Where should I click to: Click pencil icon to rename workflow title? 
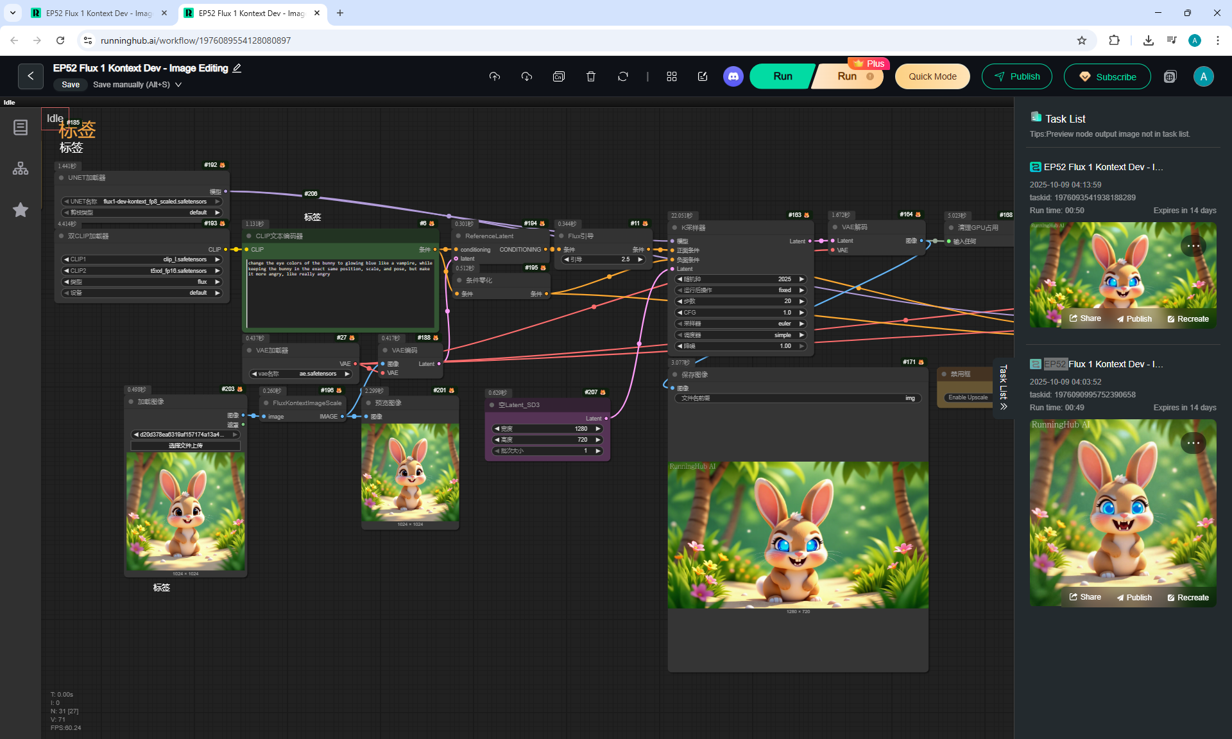coord(237,68)
